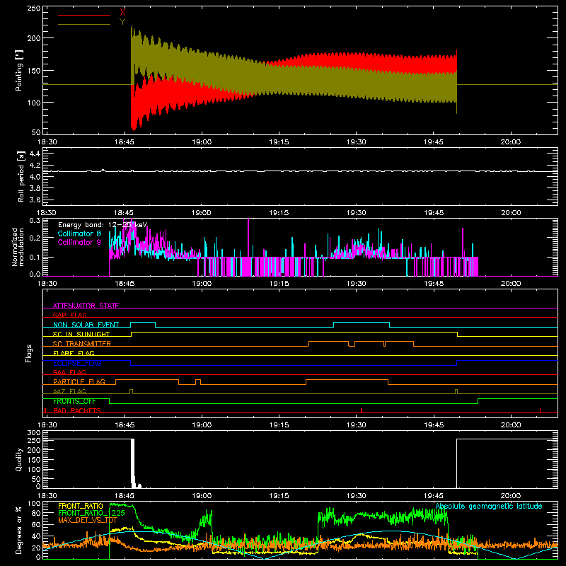Select the red 'X' legend label

pos(122,13)
